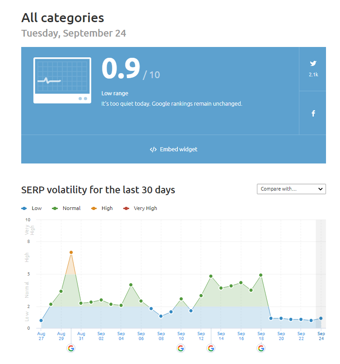Image resolution: width=340 pixels, height=364 pixels.
Task: Click the embed code brackets icon
Action: click(x=153, y=149)
